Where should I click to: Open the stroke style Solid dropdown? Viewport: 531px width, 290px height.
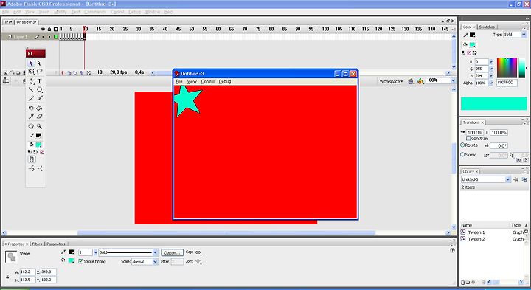(155, 252)
